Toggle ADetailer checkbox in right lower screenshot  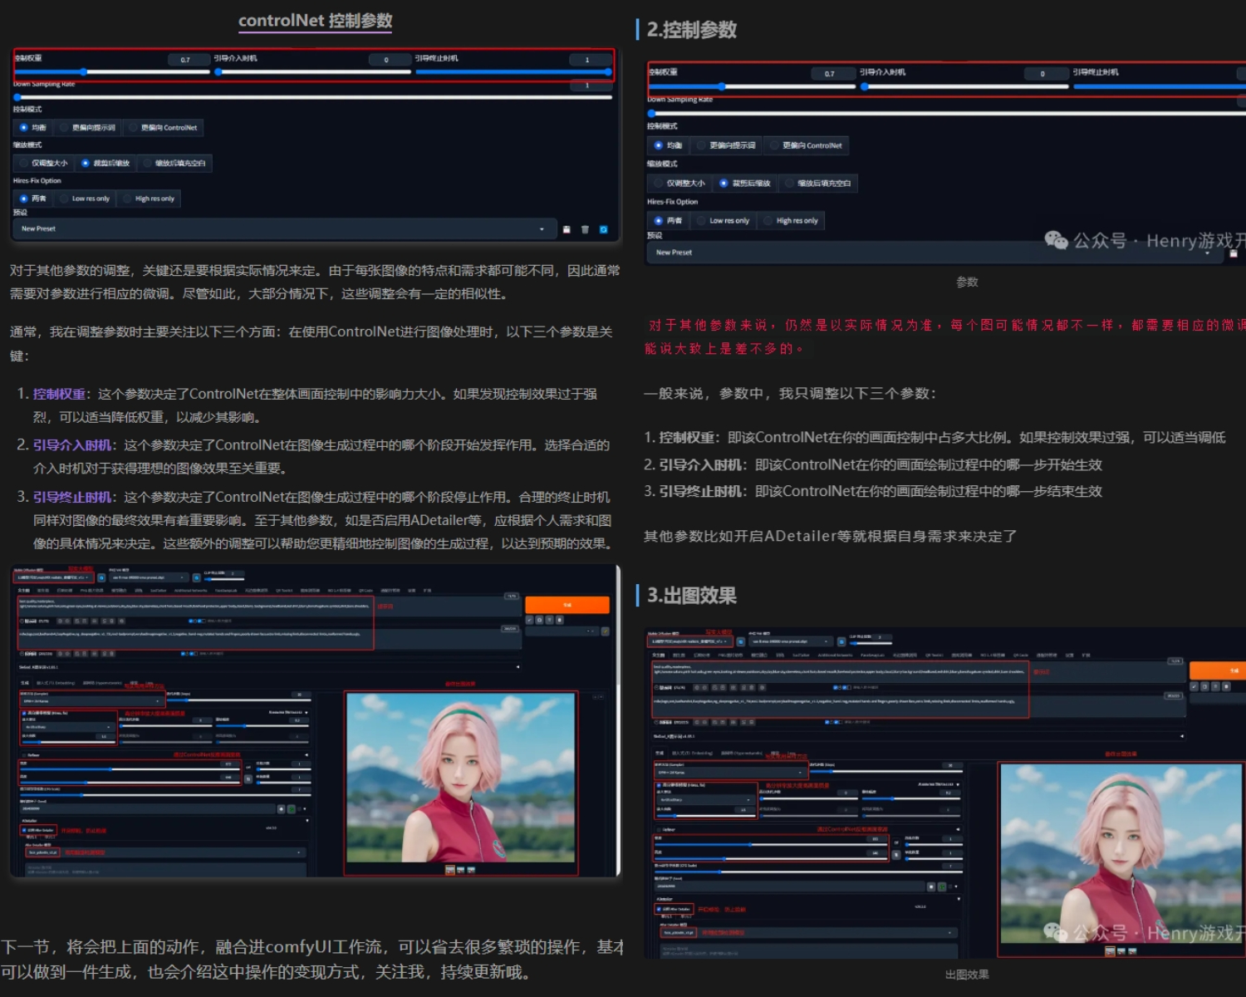(x=659, y=909)
